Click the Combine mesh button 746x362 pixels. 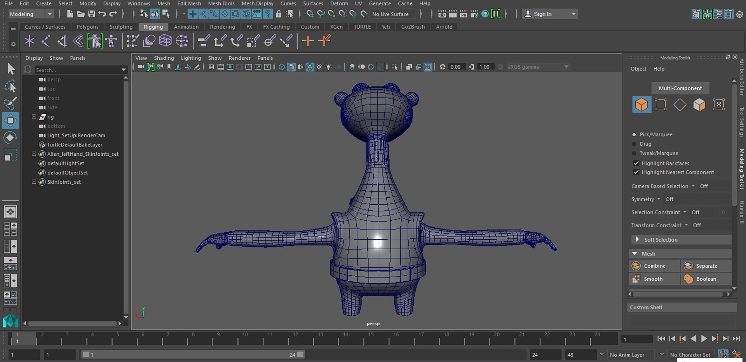(654, 266)
